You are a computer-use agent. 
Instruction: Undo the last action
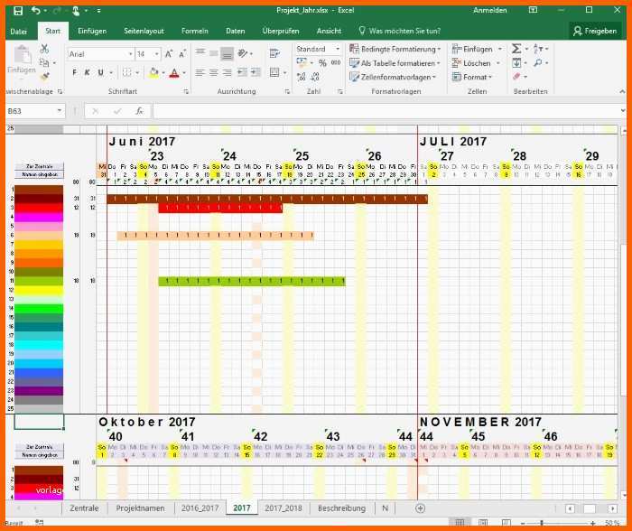click(35, 11)
